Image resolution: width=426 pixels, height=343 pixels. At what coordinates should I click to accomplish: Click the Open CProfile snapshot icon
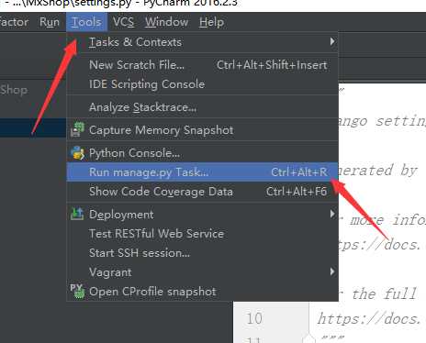[x=77, y=291]
